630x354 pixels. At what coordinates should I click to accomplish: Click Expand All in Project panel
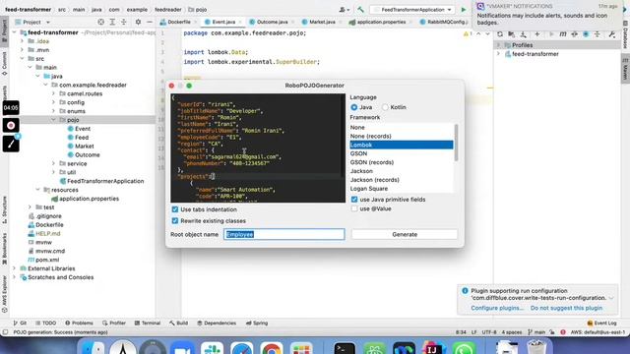[112, 22]
